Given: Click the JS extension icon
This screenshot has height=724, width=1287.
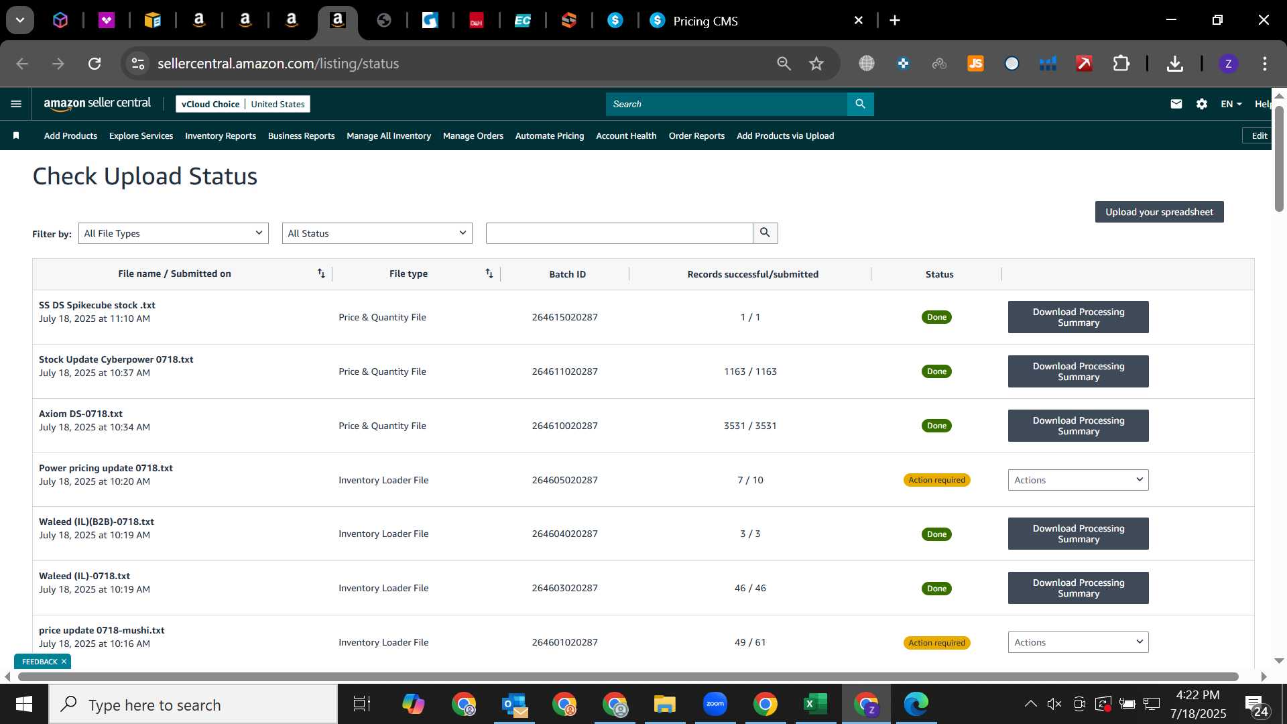Looking at the screenshot, I should tap(975, 64).
